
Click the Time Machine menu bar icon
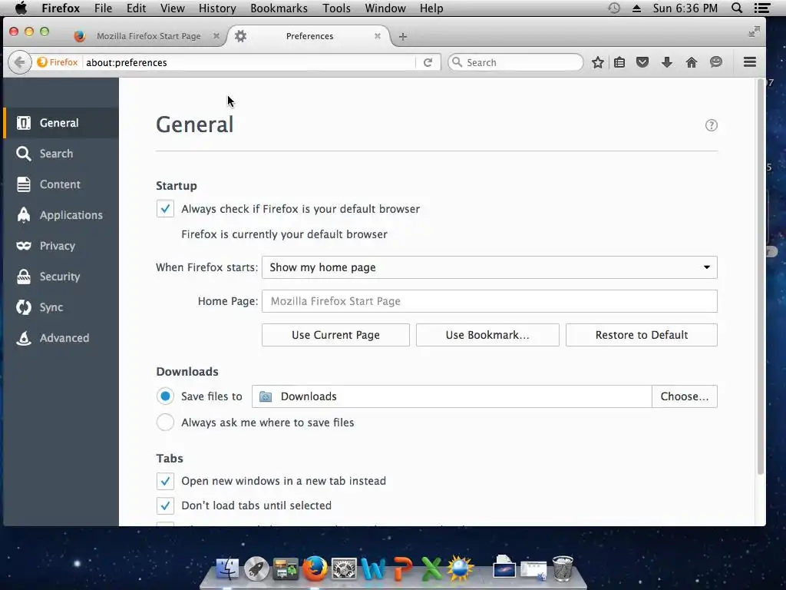tap(614, 8)
